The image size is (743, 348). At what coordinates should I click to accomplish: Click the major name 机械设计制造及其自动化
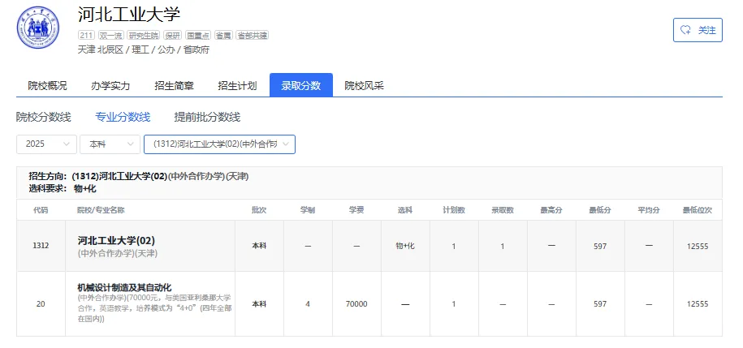[x=124, y=287]
